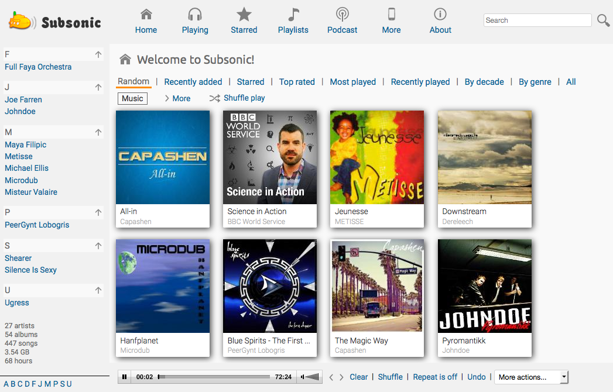This screenshot has width=613, height=392.
Task: Jump to top from U section arrow
Action: pyautogui.click(x=98, y=290)
